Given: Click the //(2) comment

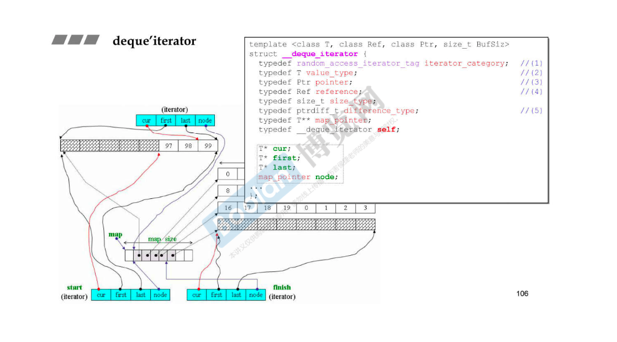Looking at the screenshot, I should (531, 73).
